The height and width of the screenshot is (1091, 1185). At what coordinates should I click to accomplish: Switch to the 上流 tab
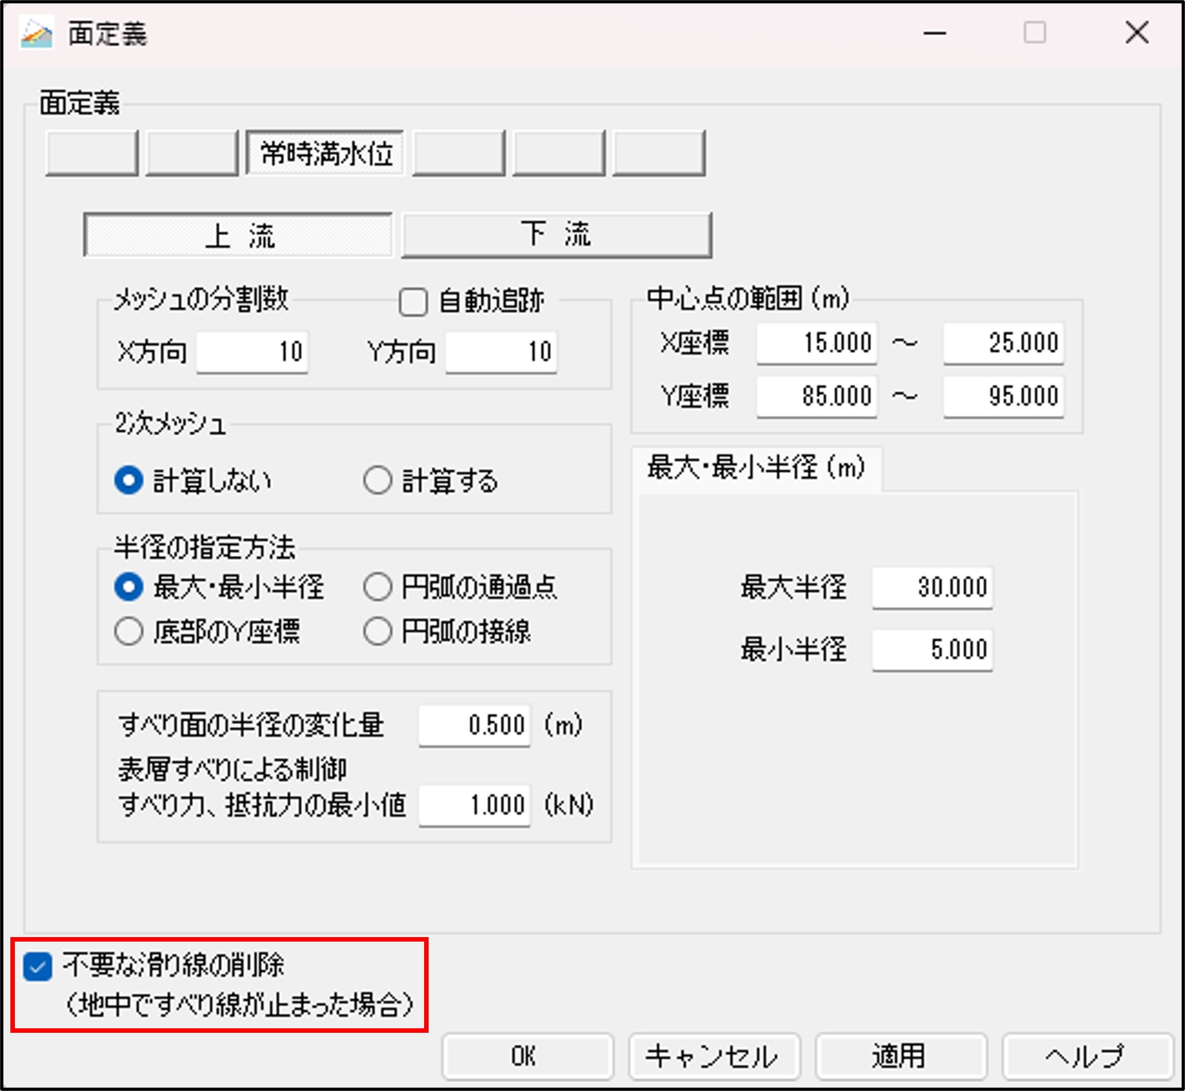coord(238,235)
